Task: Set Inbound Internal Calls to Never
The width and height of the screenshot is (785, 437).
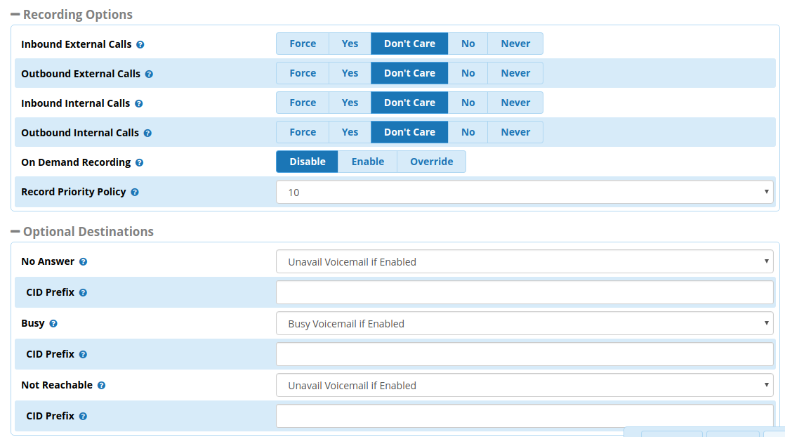Action: (x=515, y=103)
